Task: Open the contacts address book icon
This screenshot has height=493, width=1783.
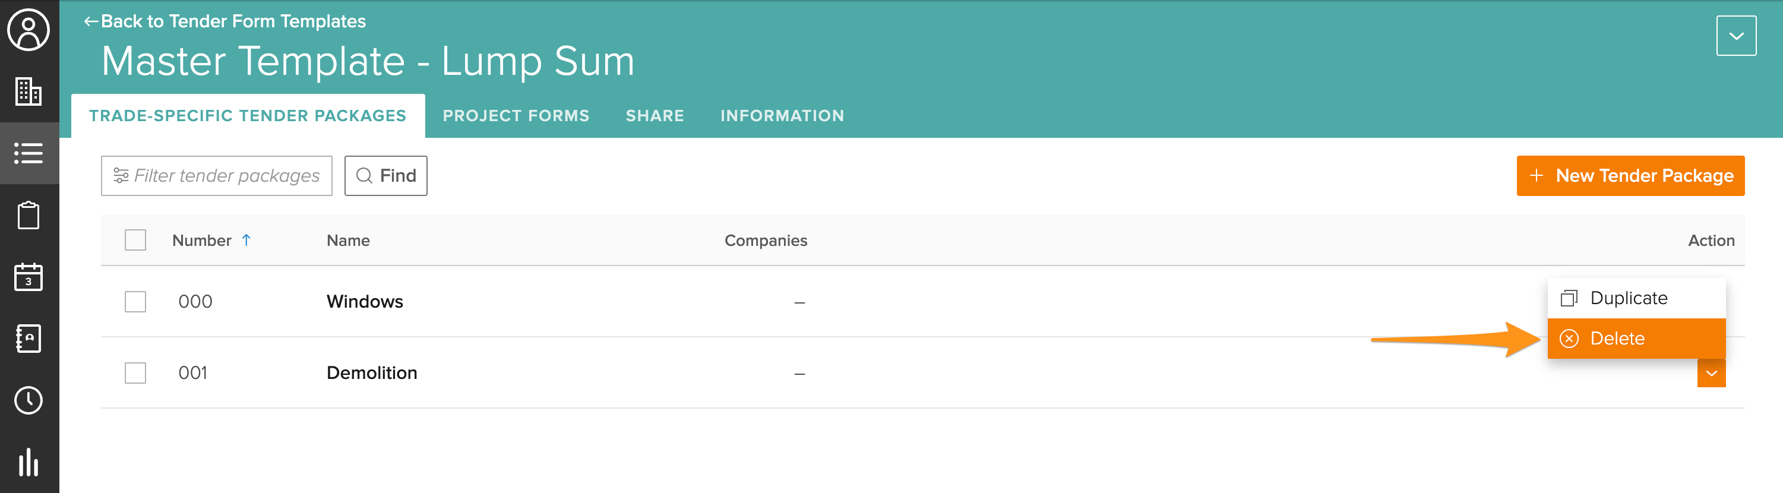Action: [29, 338]
